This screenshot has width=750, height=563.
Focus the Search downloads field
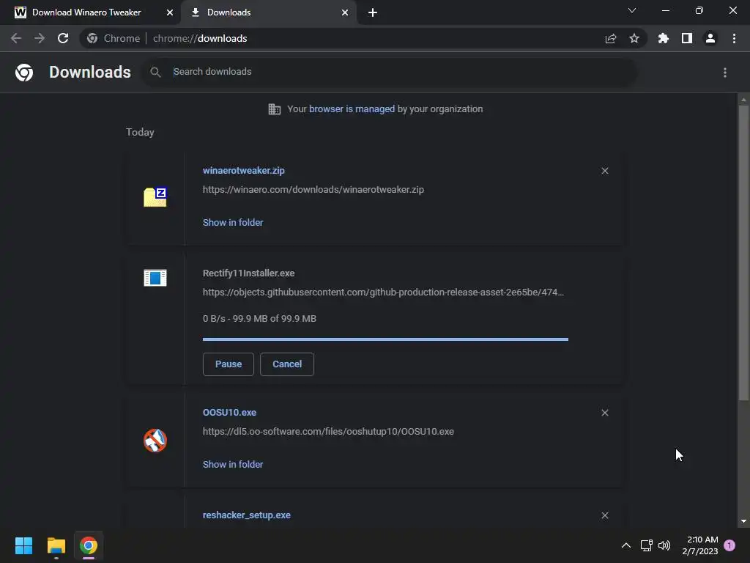click(x=390, y=72)
